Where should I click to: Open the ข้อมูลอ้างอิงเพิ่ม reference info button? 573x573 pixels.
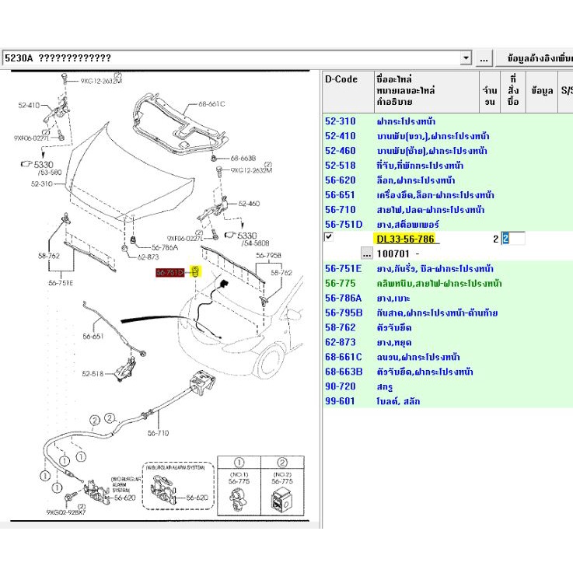click(538, 58)
